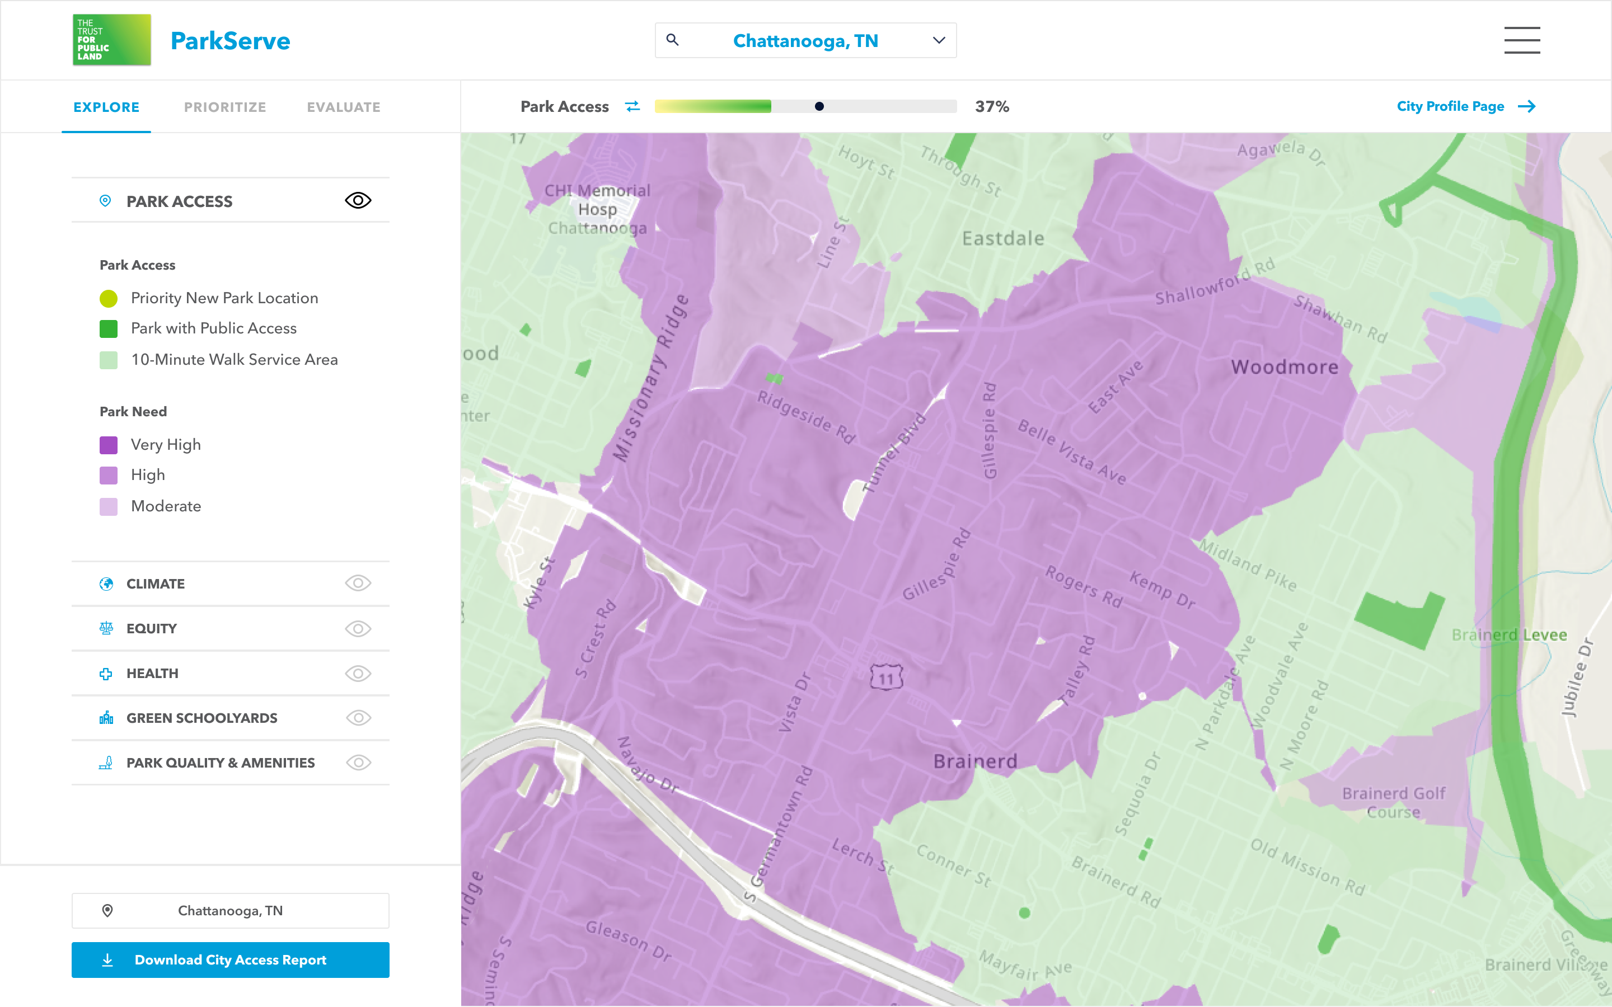Toggle the Health layer eye icon

coord(358,674)
